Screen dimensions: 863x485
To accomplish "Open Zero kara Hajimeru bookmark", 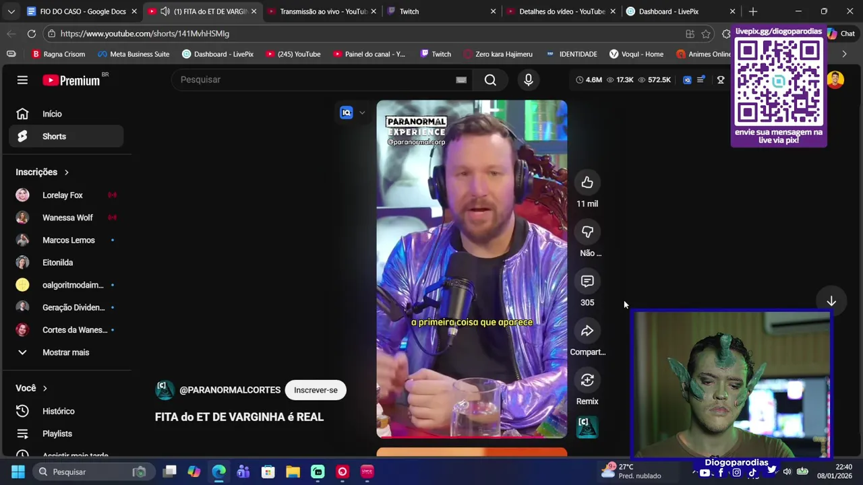I will point(498,54).
